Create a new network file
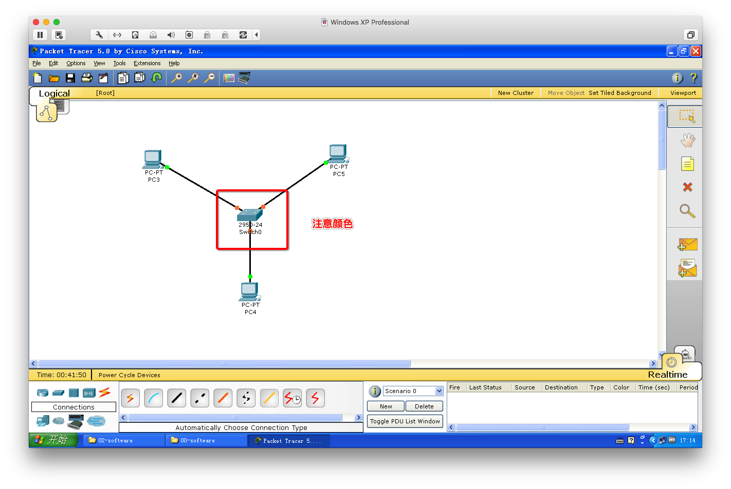Viewport: 731px width, 489px height. point(38,78)
